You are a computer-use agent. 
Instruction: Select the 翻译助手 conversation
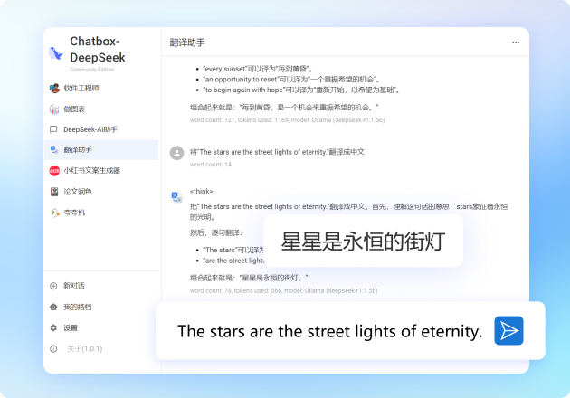click(x=77, y=150)
